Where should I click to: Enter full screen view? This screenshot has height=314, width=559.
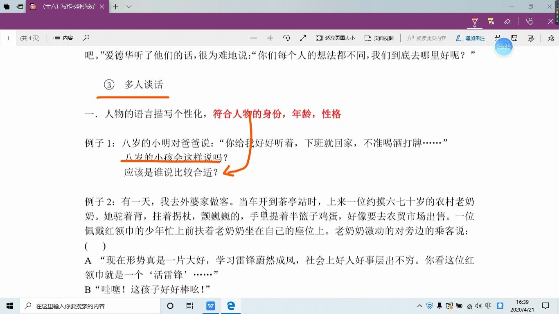click(303, 38)
